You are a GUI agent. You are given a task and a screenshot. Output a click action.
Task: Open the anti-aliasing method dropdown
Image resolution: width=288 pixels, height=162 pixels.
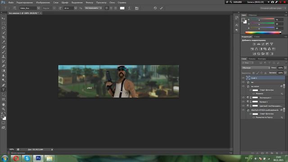coord(93,8)
